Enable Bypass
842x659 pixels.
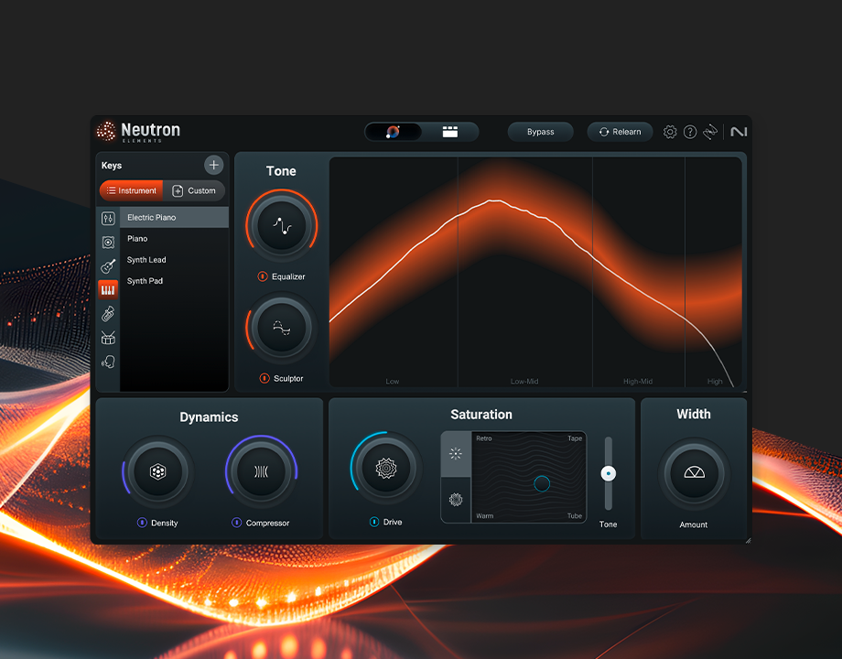540,132
